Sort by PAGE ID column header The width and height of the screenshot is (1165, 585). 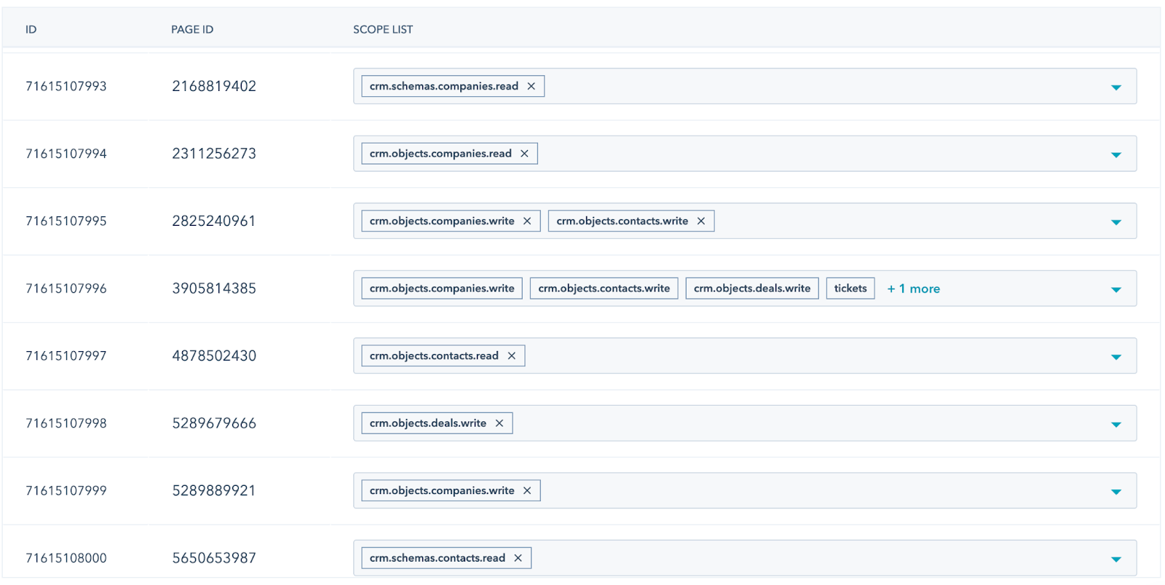192,29
